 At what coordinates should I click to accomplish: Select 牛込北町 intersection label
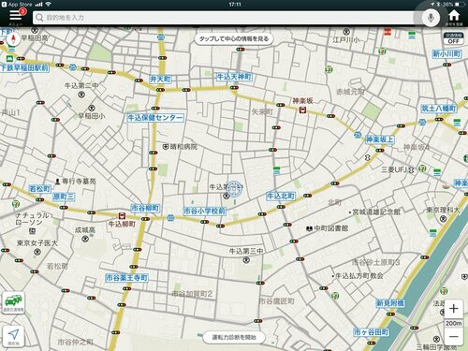coord(281,196)
